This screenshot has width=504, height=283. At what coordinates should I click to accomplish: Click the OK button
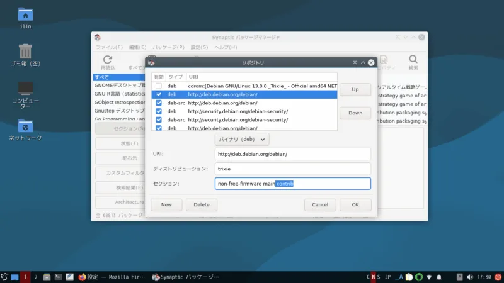(355, 204)
